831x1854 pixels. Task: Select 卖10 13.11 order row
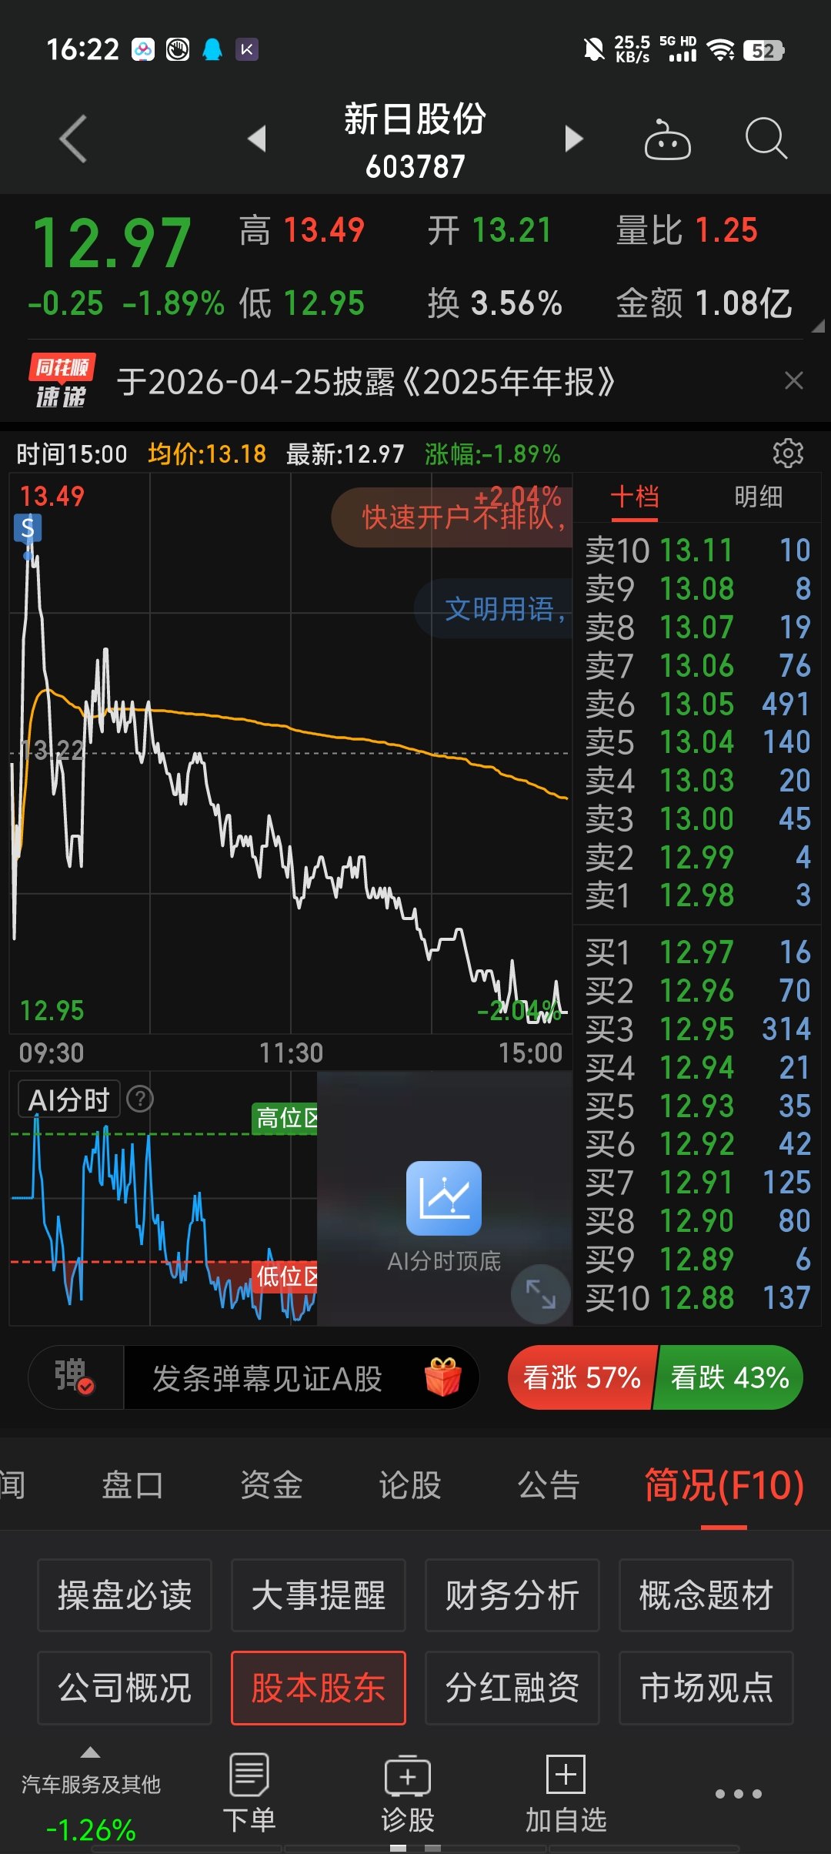(698, 551)
